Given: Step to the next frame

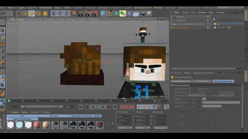Looking at the screenshot, I should pos(103,107).
